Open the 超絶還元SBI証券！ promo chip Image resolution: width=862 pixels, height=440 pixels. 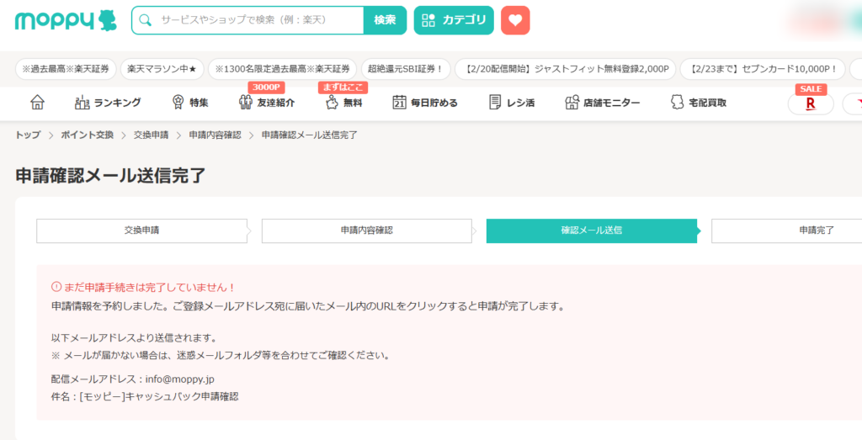(406, 69)
